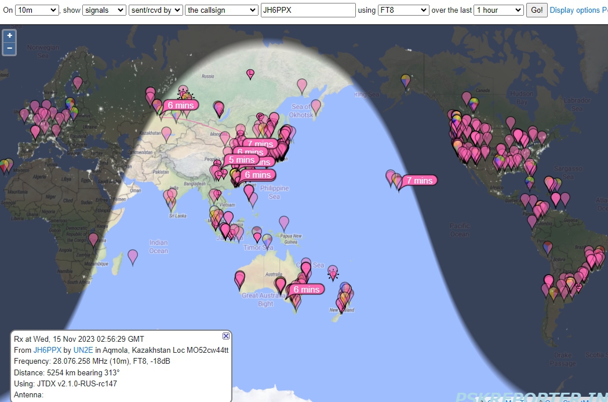Open the 'signals' show dropdown

[104, 10]
